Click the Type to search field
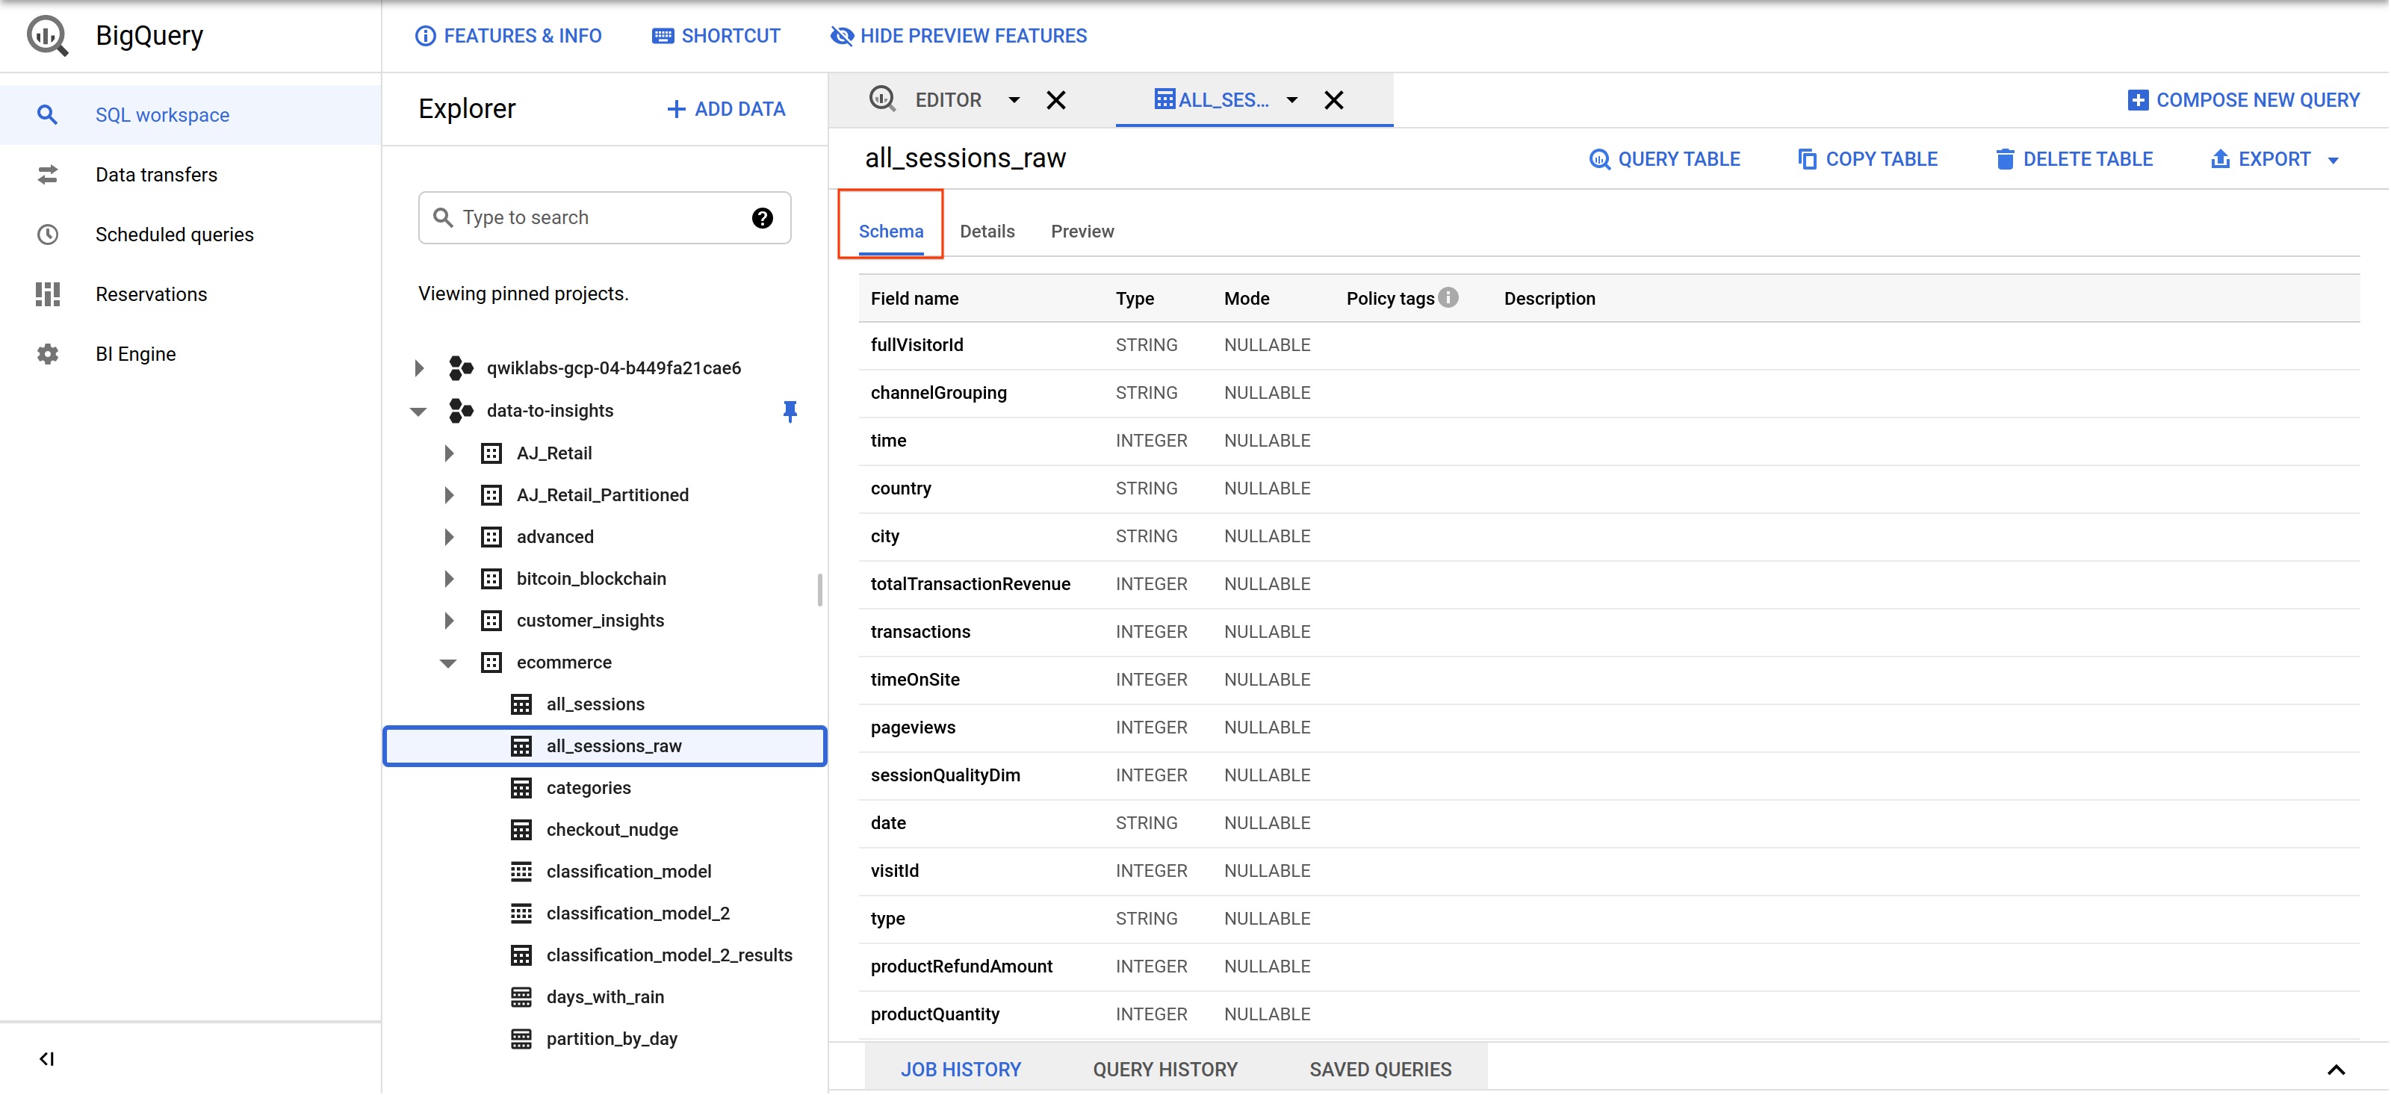Screen dimensions: 2391x1095 coord(594,217)
